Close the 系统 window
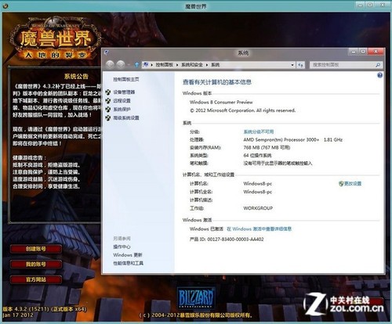This screenshot has height=324, width=392. tap(376, 52)
